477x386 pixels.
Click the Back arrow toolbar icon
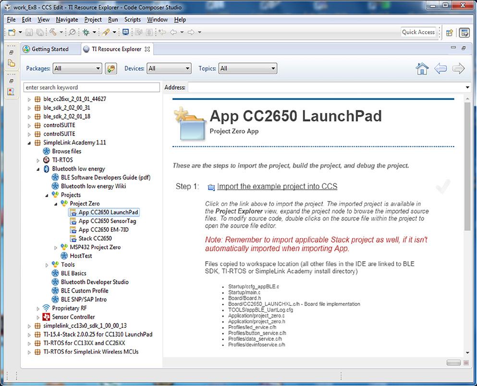pos(173,32)
